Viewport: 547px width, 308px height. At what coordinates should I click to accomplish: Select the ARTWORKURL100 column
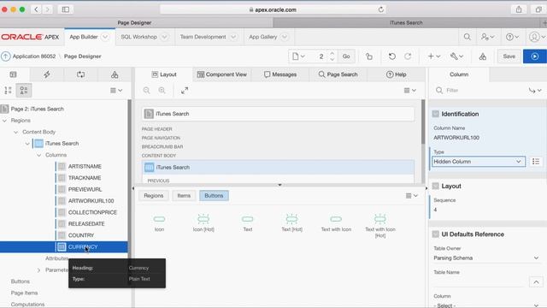point(91,201)
